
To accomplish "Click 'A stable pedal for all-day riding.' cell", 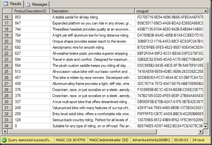I will (92, 17).
